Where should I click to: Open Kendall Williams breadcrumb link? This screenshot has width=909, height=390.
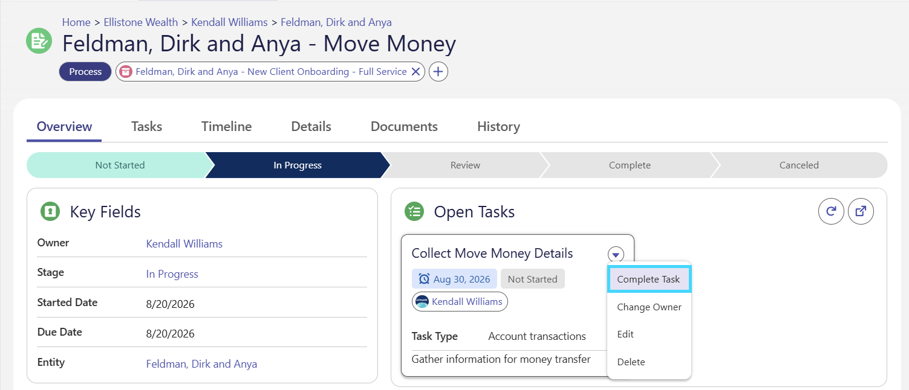[x=229, y=22]
